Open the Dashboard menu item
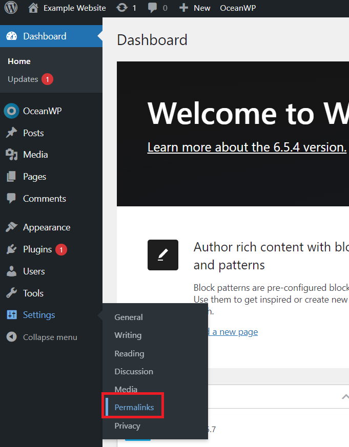 [51, 36]
